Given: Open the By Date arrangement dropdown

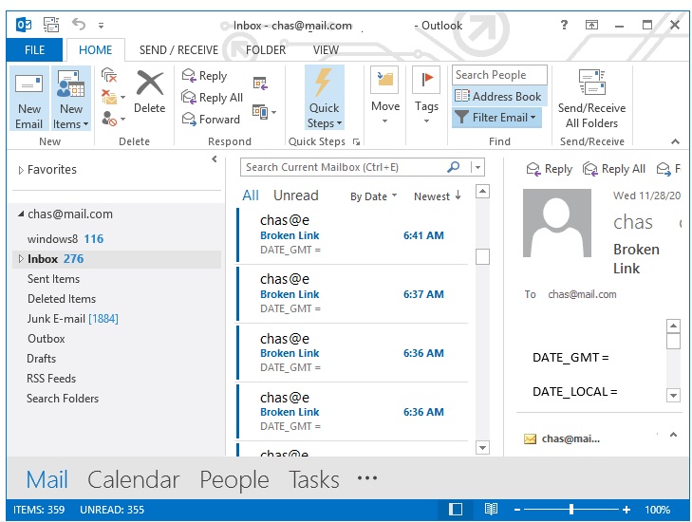Looking at the screenshot, I should [373, 196].
